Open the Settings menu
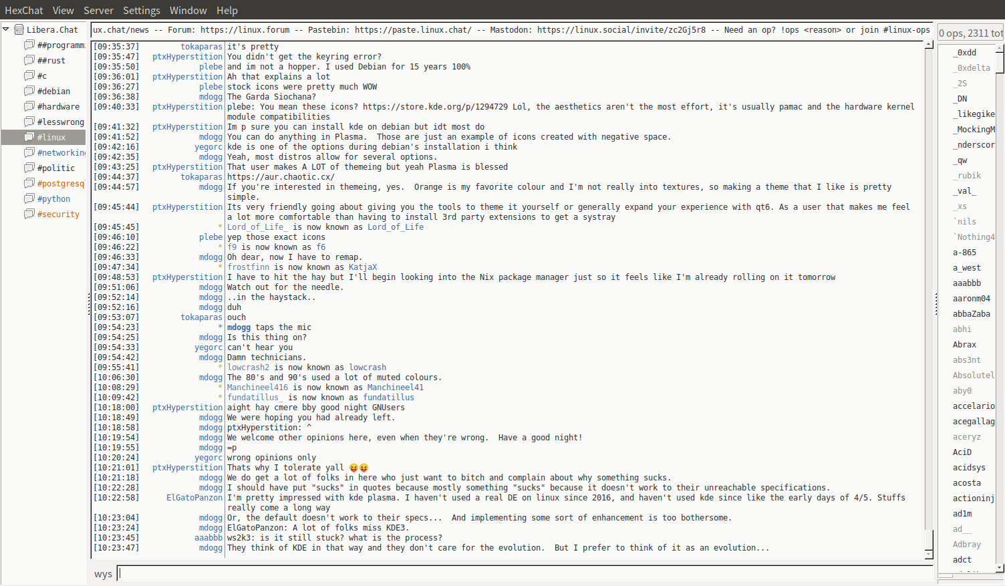The height and width of the screenshot is (586, 1005). (141, 10)
